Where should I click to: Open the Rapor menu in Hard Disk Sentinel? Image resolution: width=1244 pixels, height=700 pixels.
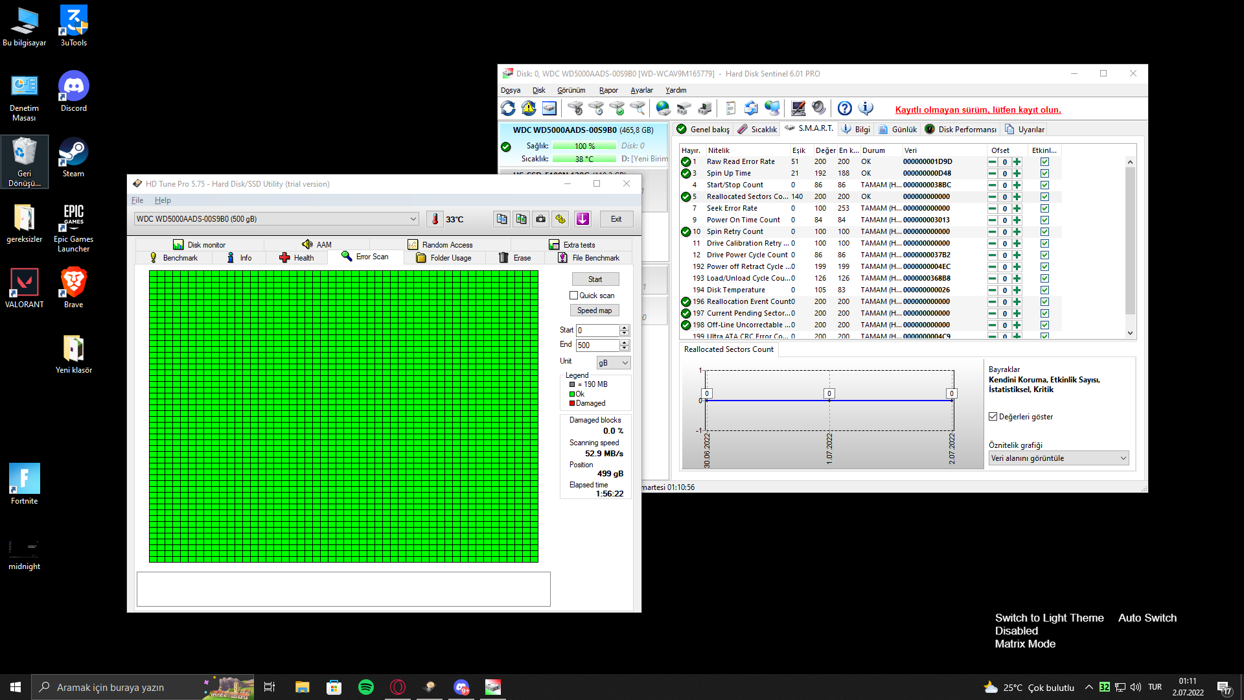coord(608,90)
